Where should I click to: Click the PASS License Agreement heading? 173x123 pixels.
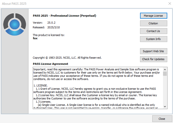click(50, 64)
